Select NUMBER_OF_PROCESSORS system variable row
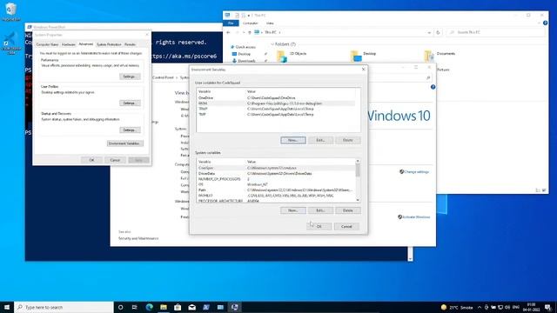This screenshot has height=313, width=557. tap(276, 179)
